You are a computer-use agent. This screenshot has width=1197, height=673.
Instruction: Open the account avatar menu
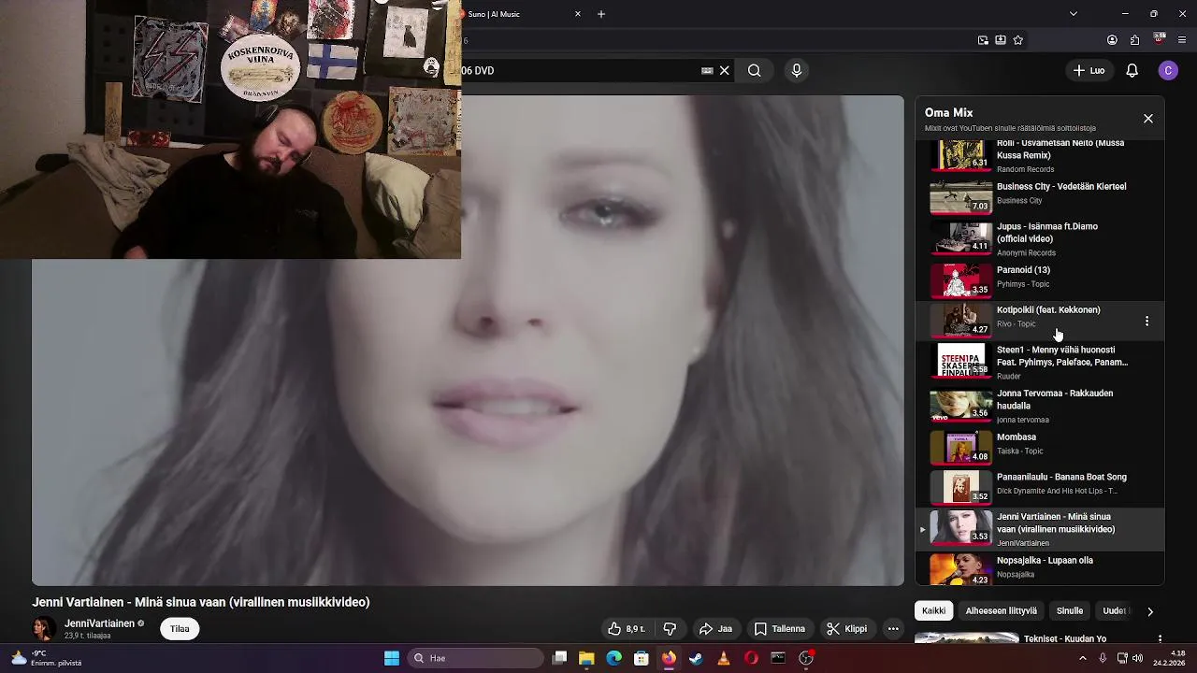coord(1168,70)
